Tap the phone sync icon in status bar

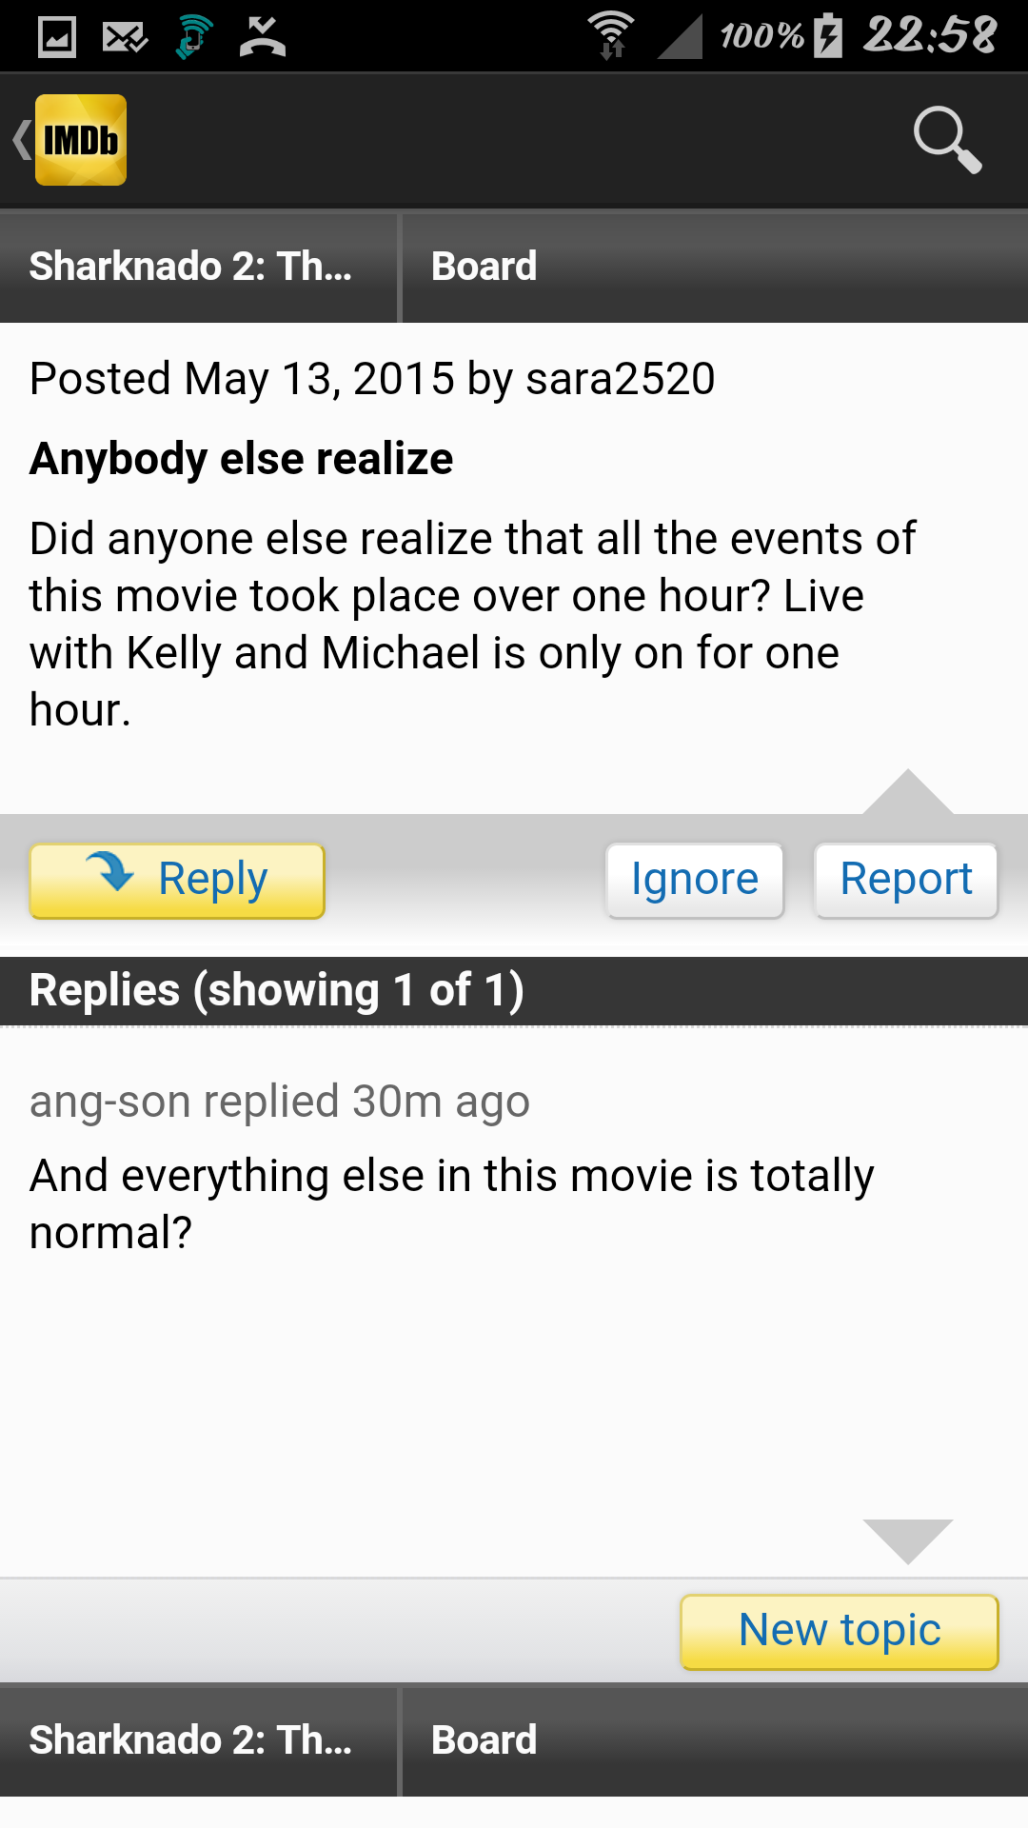[193, 37]
